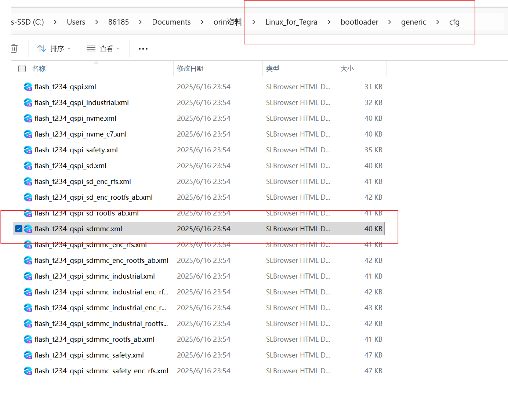Open the 排序 sort dropdown
Viewport: 508px width, 399px height.
coord(54,49)
